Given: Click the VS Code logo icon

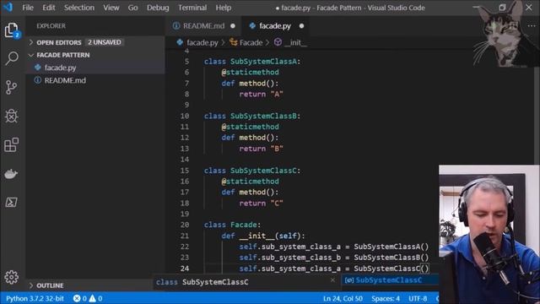Looking at the screenshot, I should [8, 8].
